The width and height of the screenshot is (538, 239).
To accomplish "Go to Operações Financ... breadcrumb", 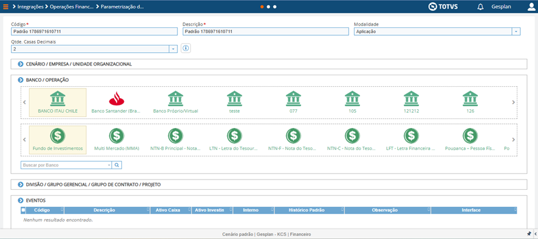I will (72, 7).
